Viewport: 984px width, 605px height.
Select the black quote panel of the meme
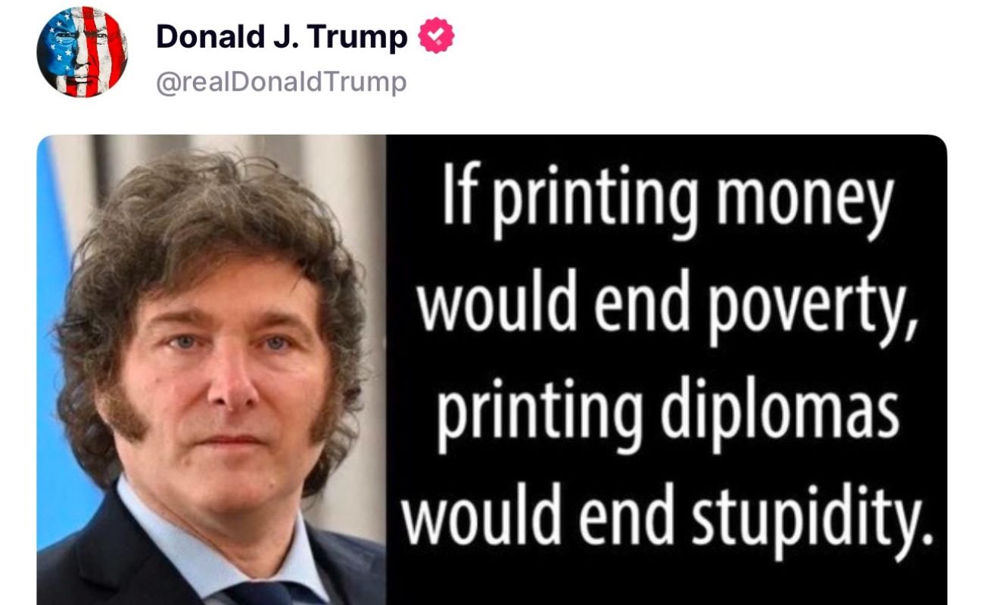click(667, 370)
